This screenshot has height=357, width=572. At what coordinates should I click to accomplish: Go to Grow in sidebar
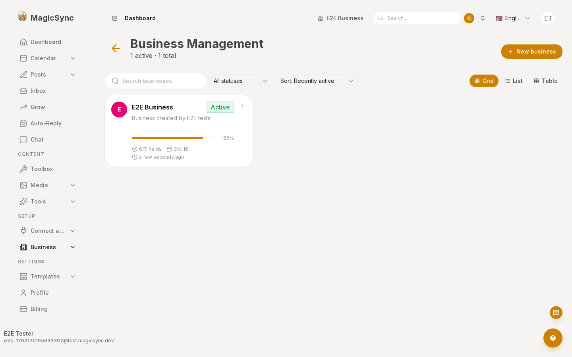pos(48,107)
